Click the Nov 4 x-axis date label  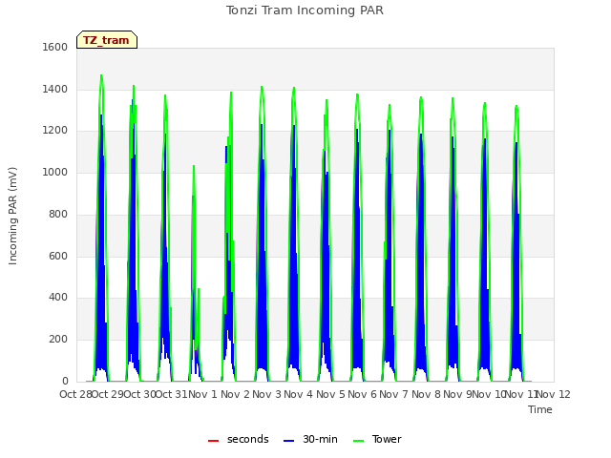point(298,394)
